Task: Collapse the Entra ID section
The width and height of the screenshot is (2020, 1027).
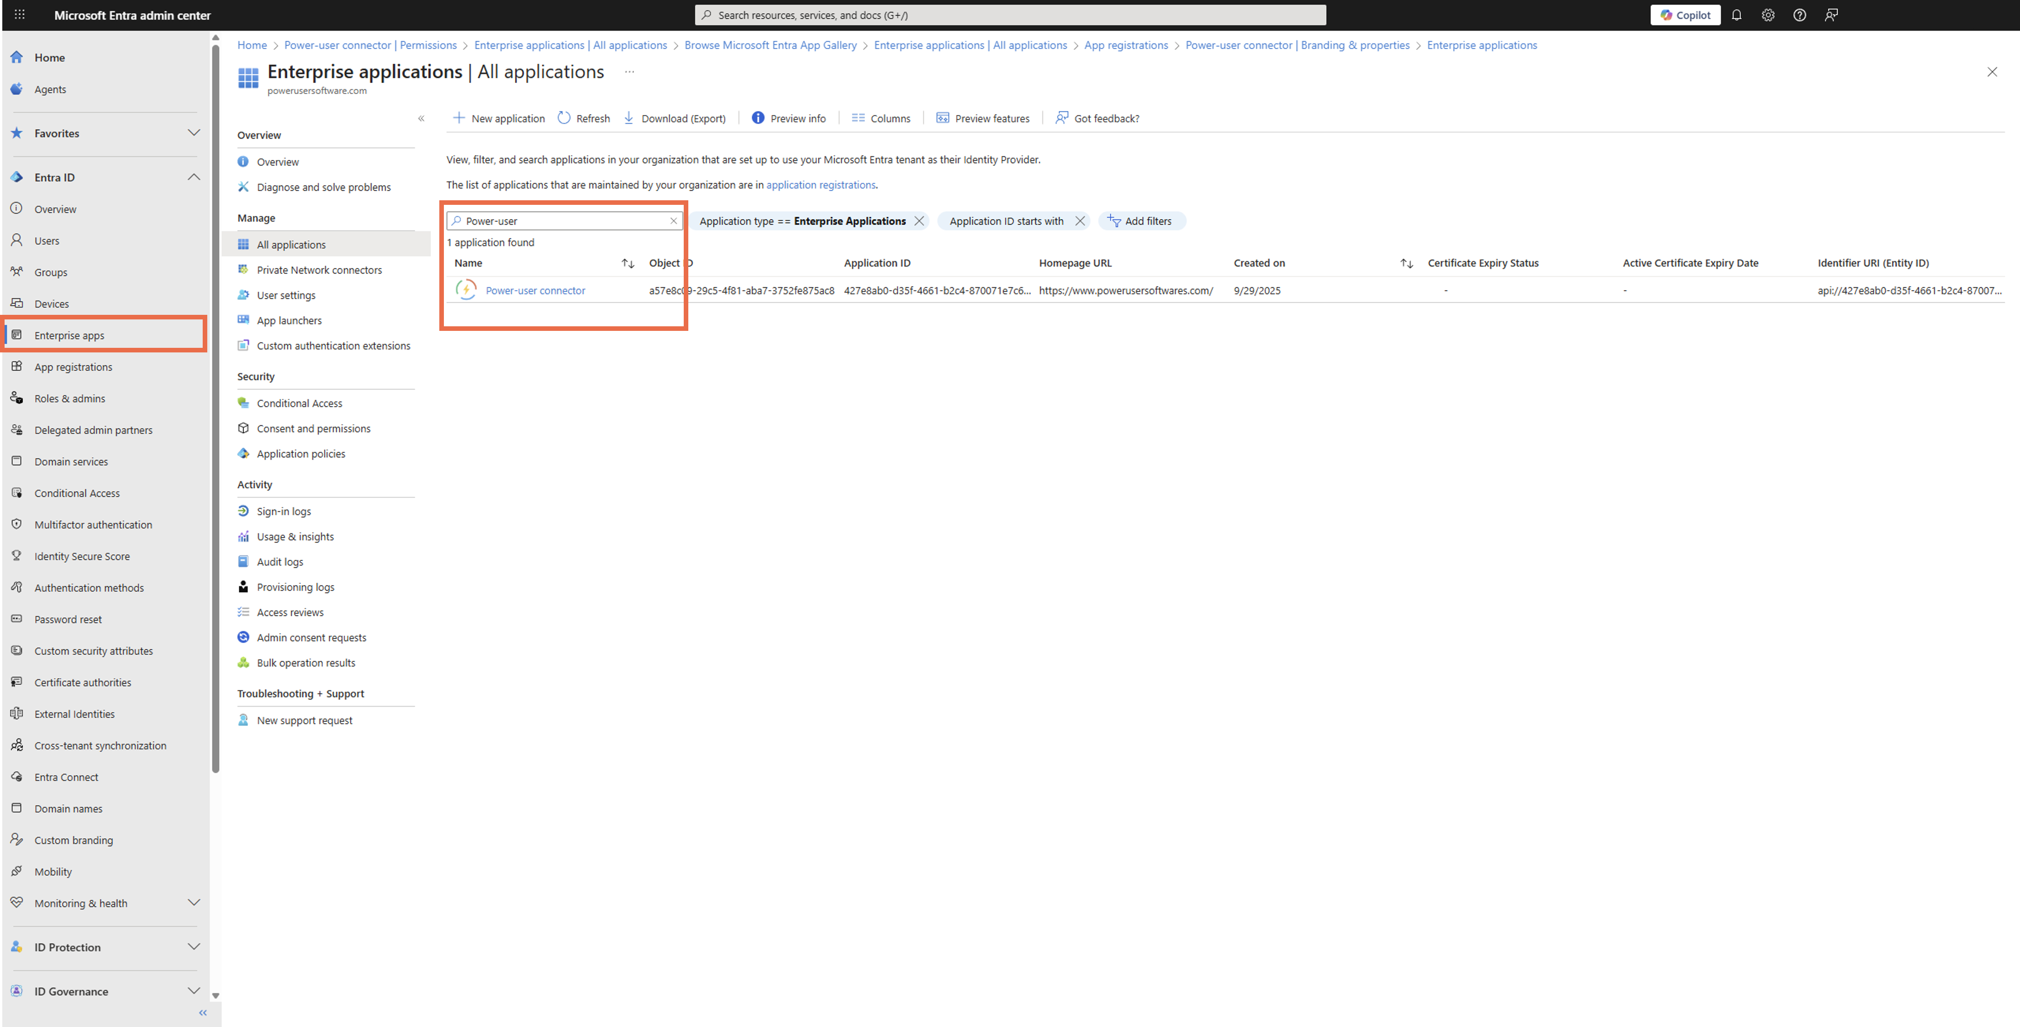Action: click(193, 177)
